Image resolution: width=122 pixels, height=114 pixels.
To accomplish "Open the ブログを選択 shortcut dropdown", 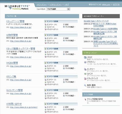I will pyautogui.click(x=58, y=9).
